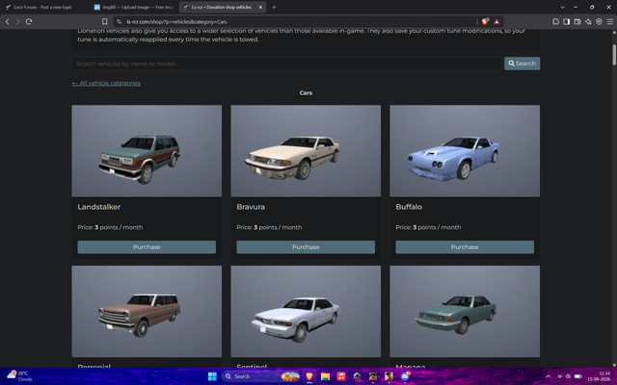The image size is (617, 385).
Task: Open Leo AI sparkle icon
Action: [588, 21]
